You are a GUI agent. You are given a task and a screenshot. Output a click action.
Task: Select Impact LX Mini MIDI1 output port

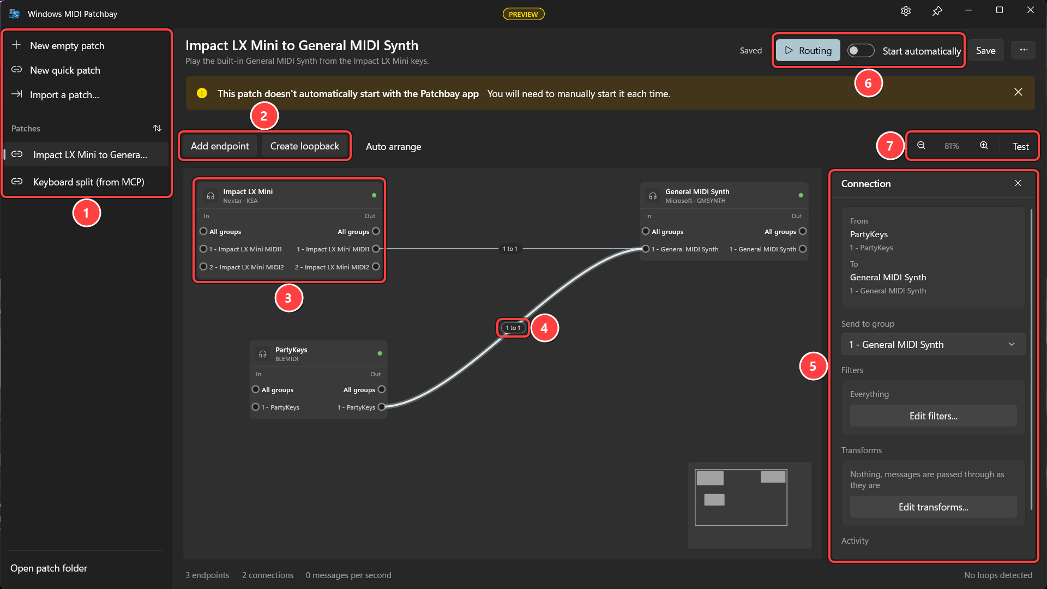coord(376,249)
